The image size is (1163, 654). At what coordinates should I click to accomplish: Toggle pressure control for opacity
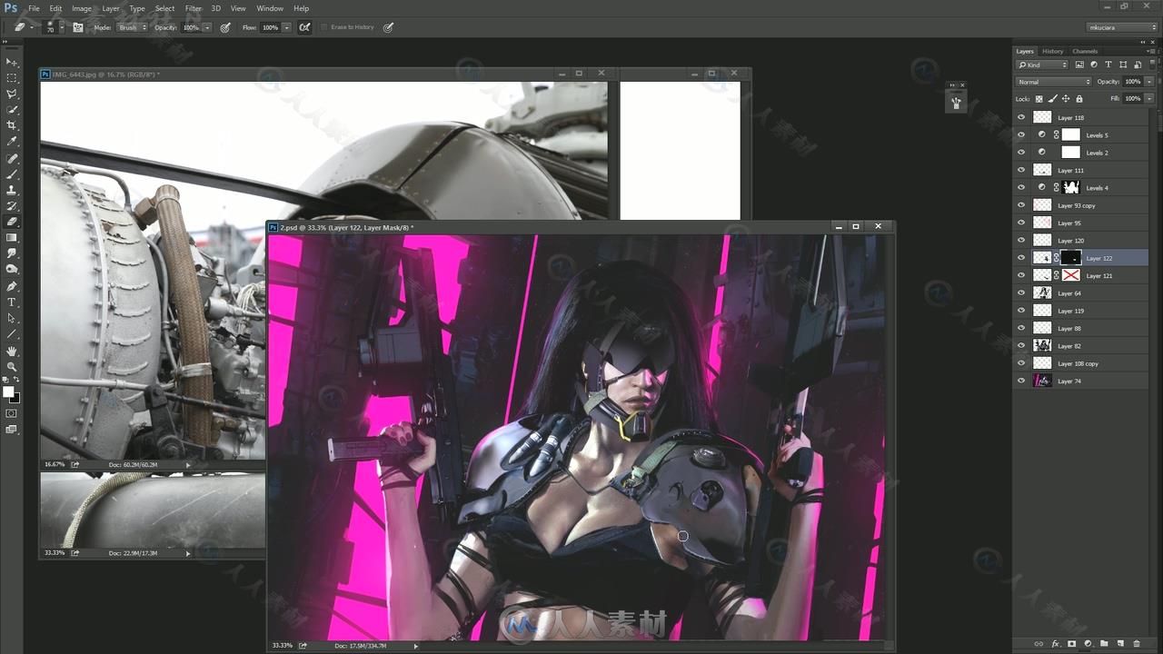click(x=225, y=27)
